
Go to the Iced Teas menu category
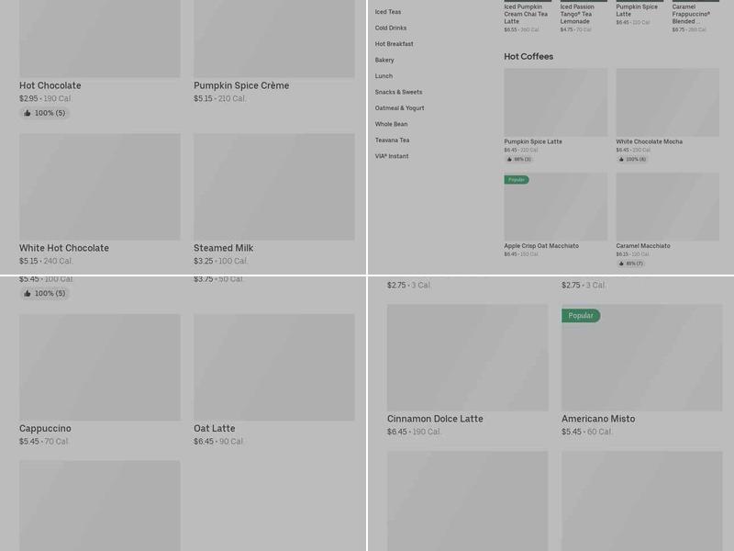(388, 12)
